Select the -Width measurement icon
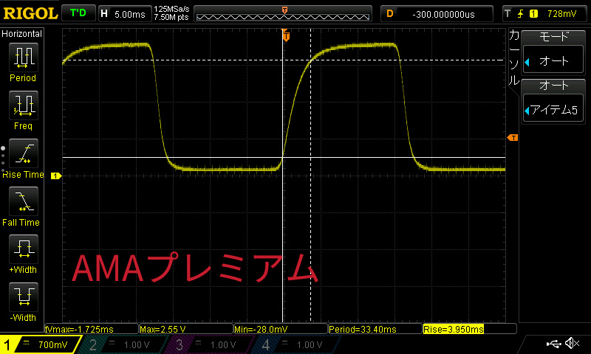This screenshot has width=591, height=354. coord(24,296)
